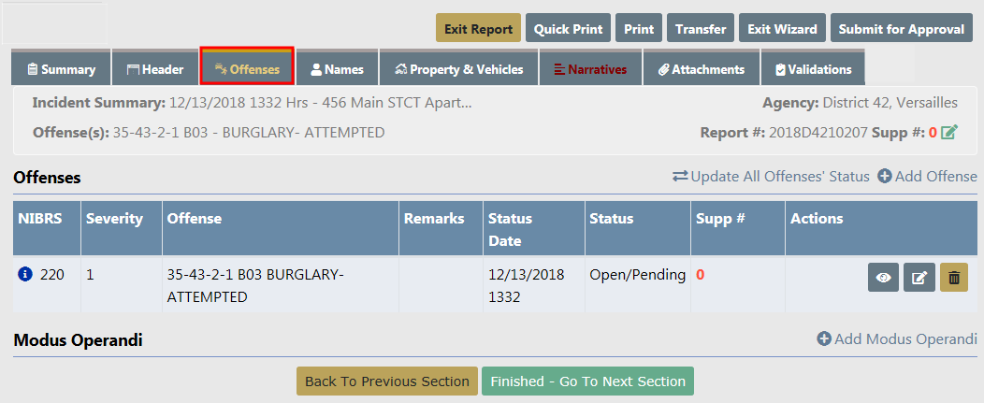Switch to the Validations tab
This screenshot has height=403, width=984.
point(813,69)
